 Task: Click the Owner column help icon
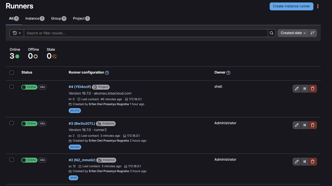[228, 73]
